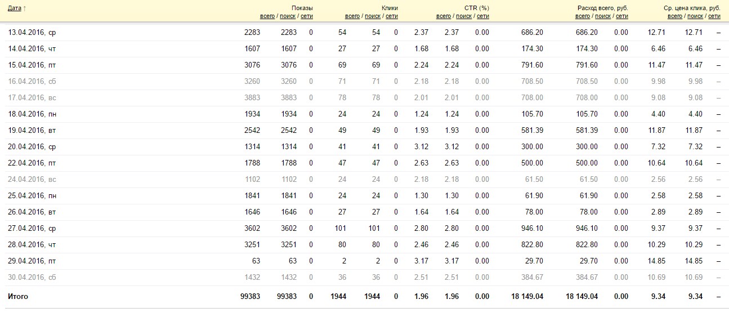The height and width of the screenshot is (317, 729).
Task: Select the greyed date 24.04.2016, вс
Action: pyautogui.click(x=32, y=180)
